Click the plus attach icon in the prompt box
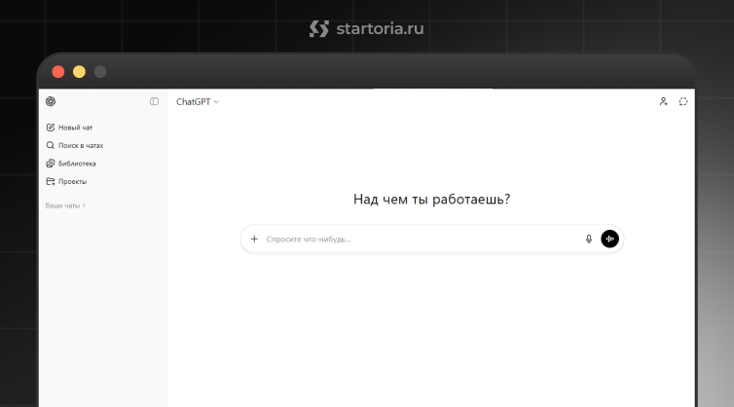 tap(254, 239)
